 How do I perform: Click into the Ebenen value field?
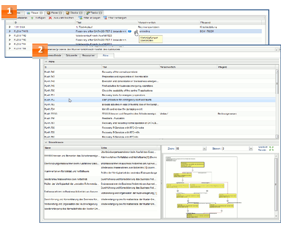pyautogui.click(x=236, y=149)
